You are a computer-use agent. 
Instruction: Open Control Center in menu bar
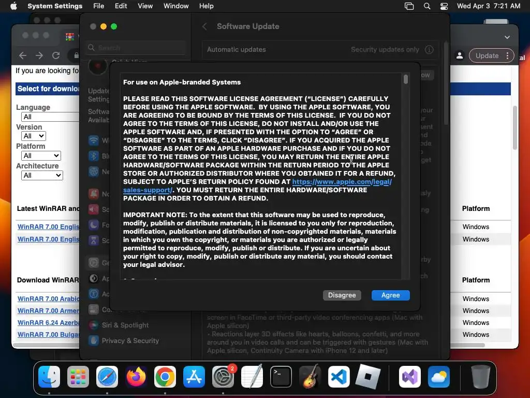coord(444,6)
